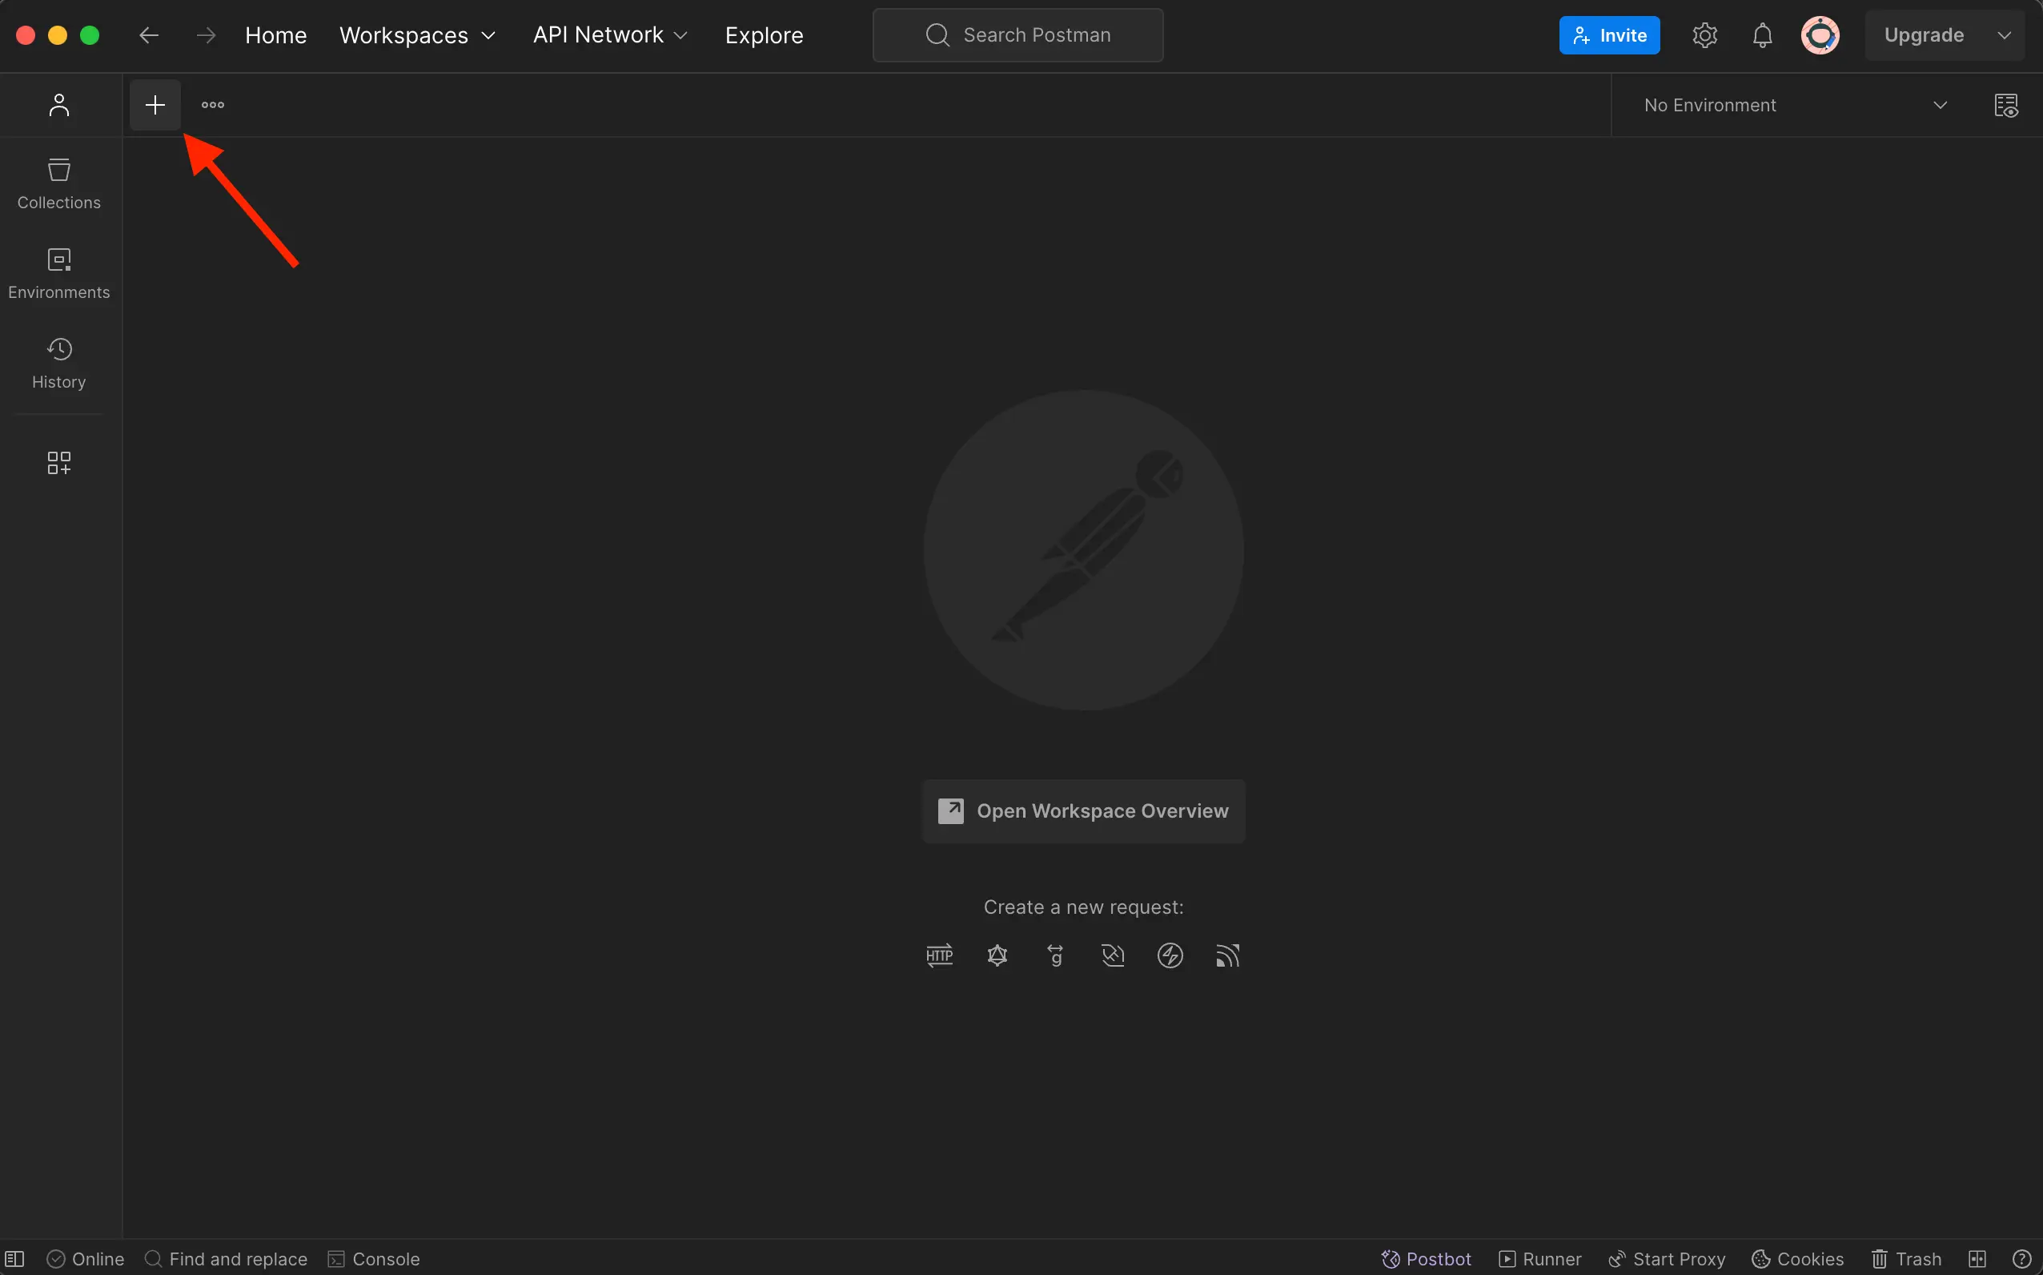Create a new GraphQL request
Image resolution: width=2043 pixels, height=1275 pixels.
(x=997, y=955)
